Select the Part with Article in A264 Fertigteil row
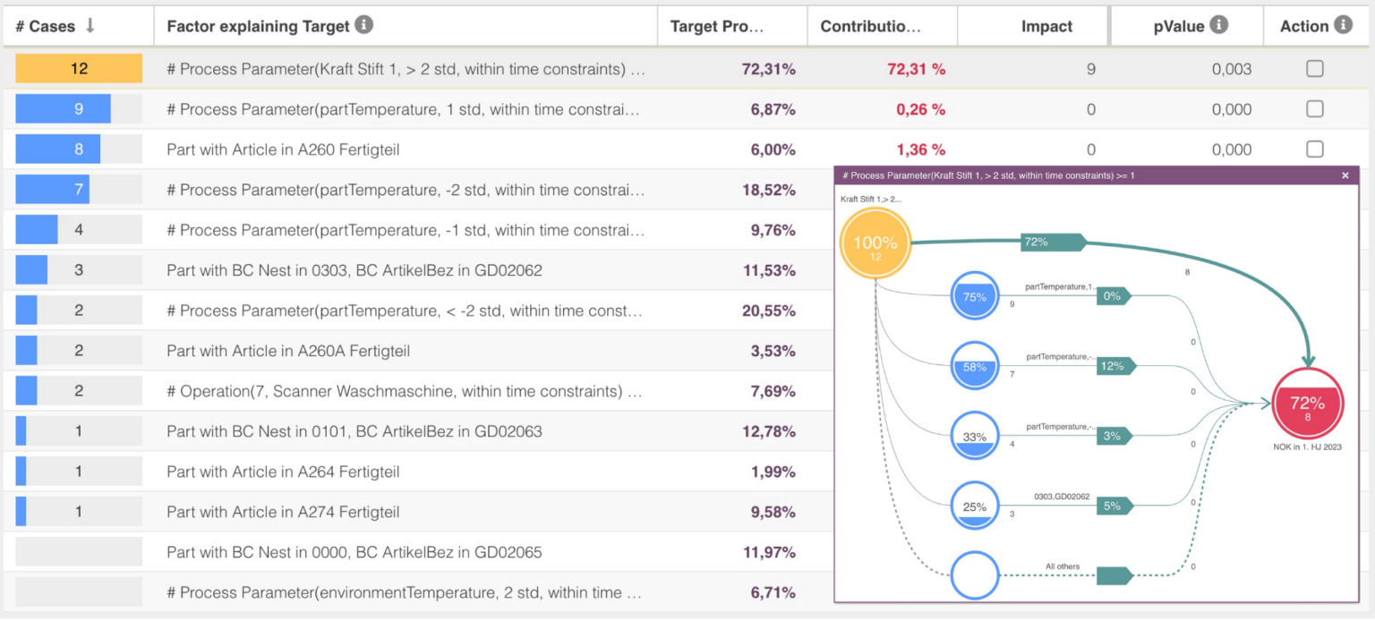 [x=283, y=472]
